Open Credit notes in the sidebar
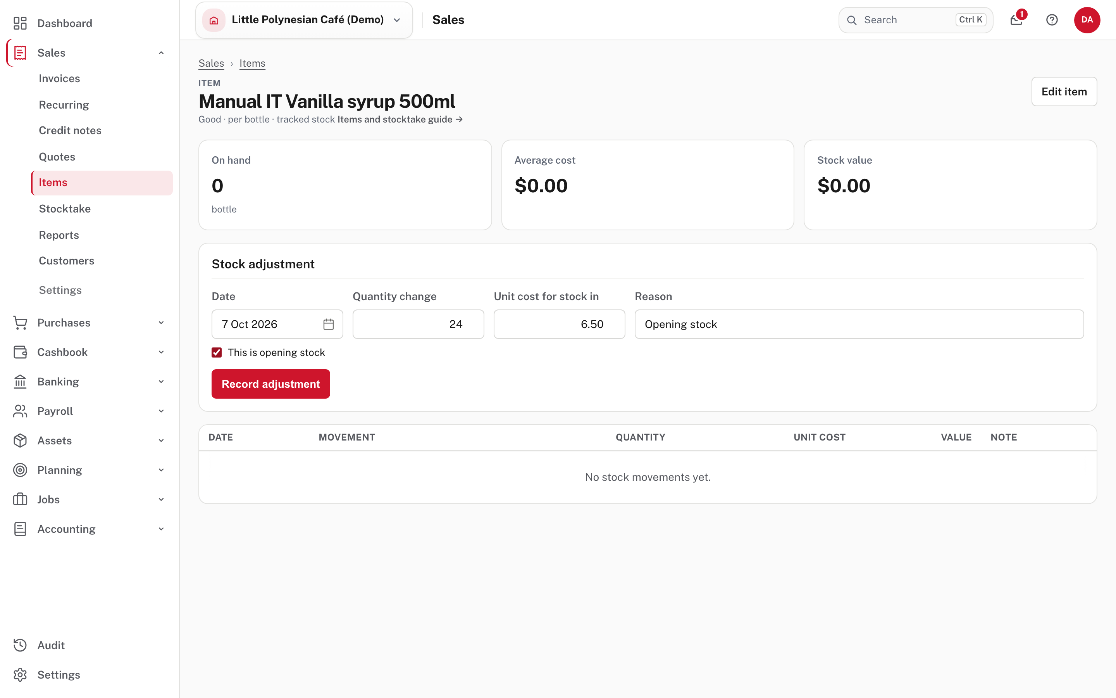The image size is (1116, 698). point(70,131)
